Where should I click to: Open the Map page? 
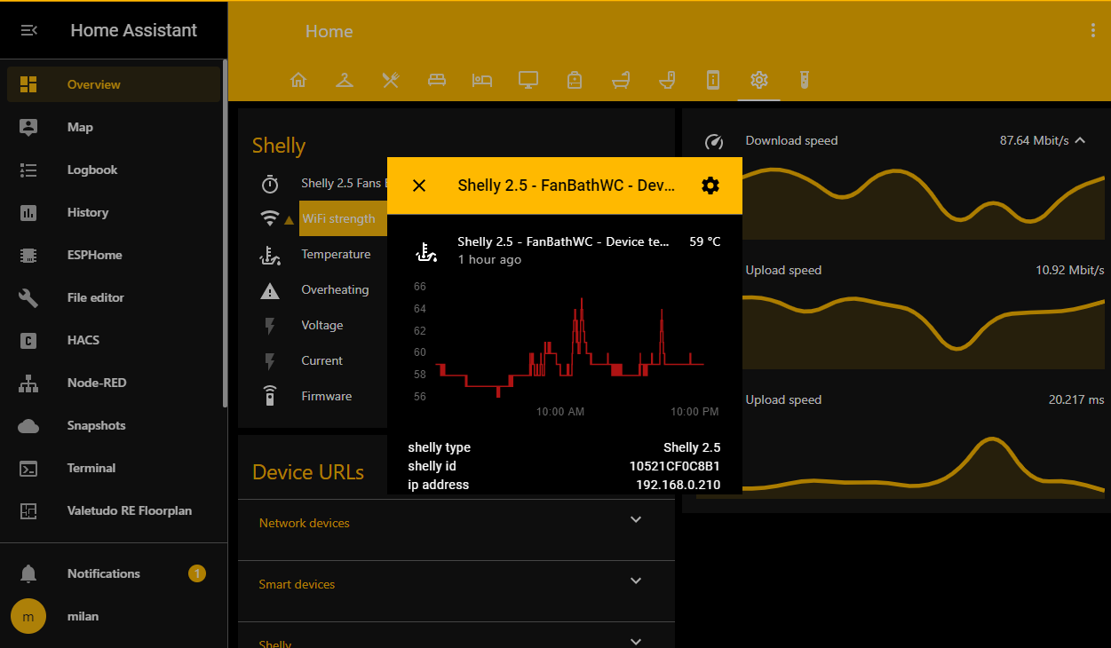tap(114, 127)
